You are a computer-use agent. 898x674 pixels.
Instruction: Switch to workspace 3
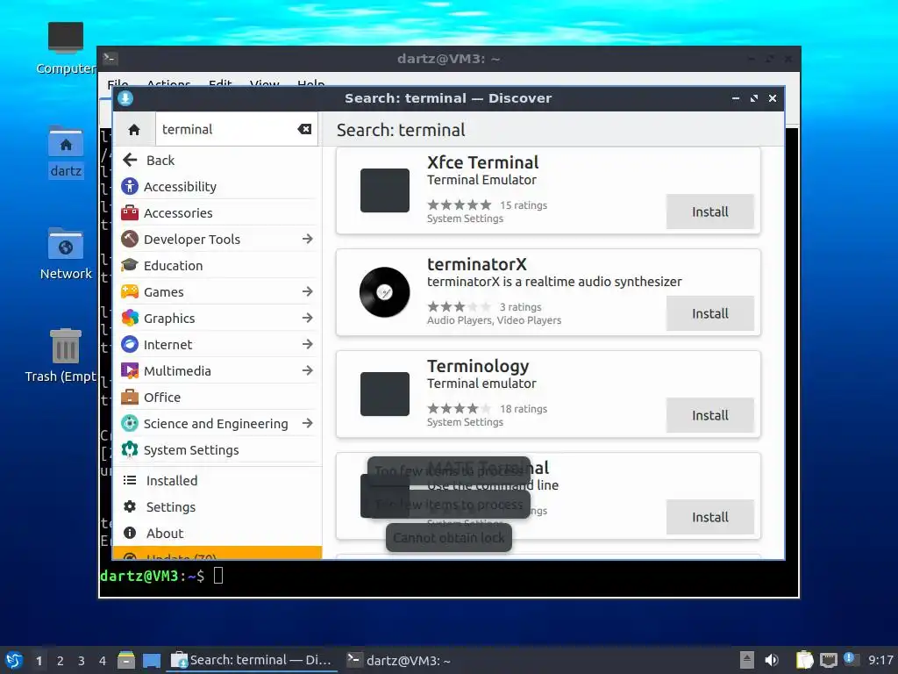(x=82, y=661)
